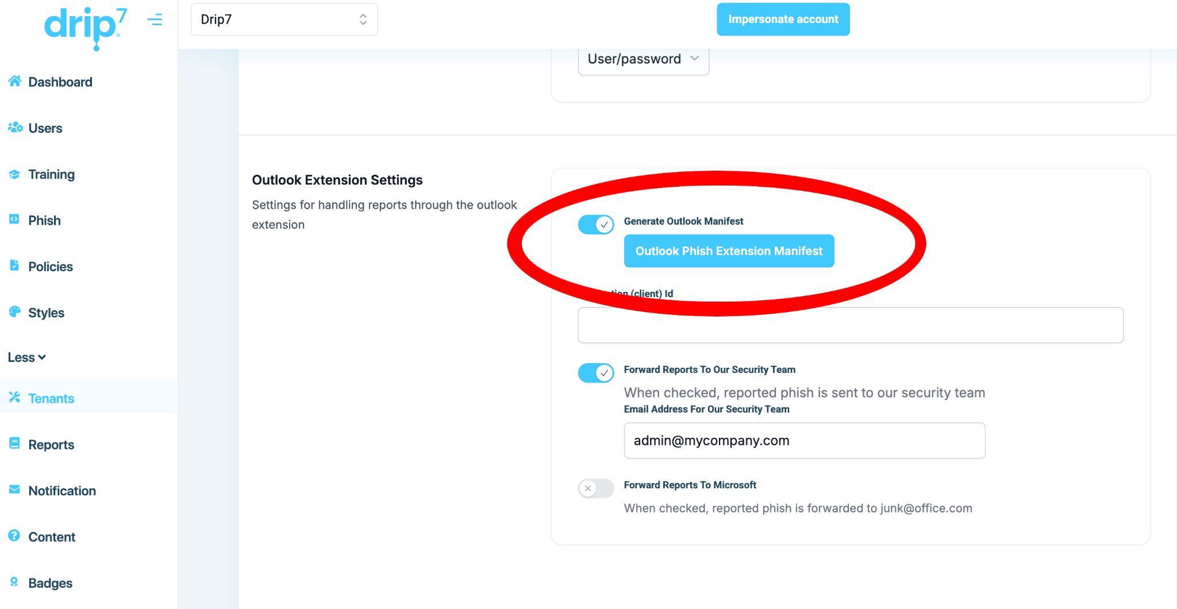The image size is (1177, 609).
Task: Open the Badges page
Action: click(x=50, y=583)
